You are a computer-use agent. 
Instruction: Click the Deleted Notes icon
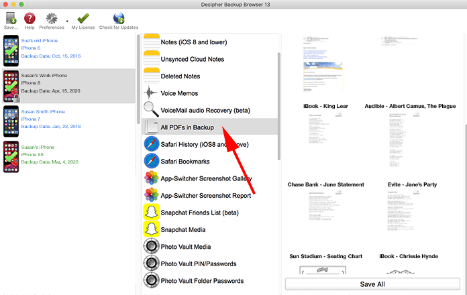coord(151,76)
